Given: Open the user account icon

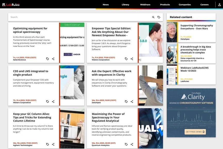Looking at the screenshot, I should [x=219, y=5].
